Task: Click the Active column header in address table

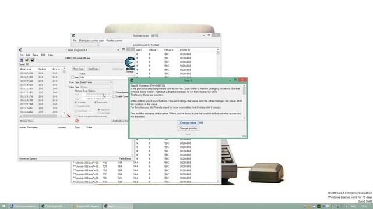Action: (23, 127)
